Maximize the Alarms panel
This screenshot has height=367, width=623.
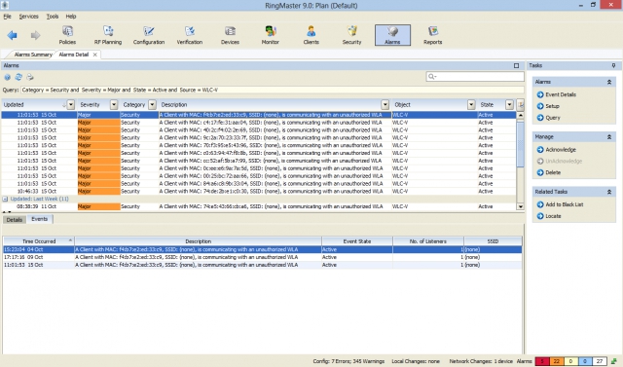click(516, 65)
